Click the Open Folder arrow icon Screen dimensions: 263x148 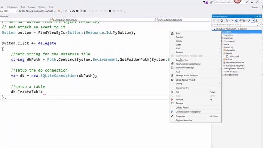(172, 112)
